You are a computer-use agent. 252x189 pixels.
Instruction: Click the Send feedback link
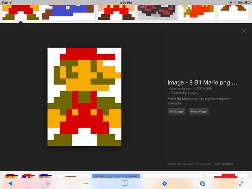click(224, 164)
